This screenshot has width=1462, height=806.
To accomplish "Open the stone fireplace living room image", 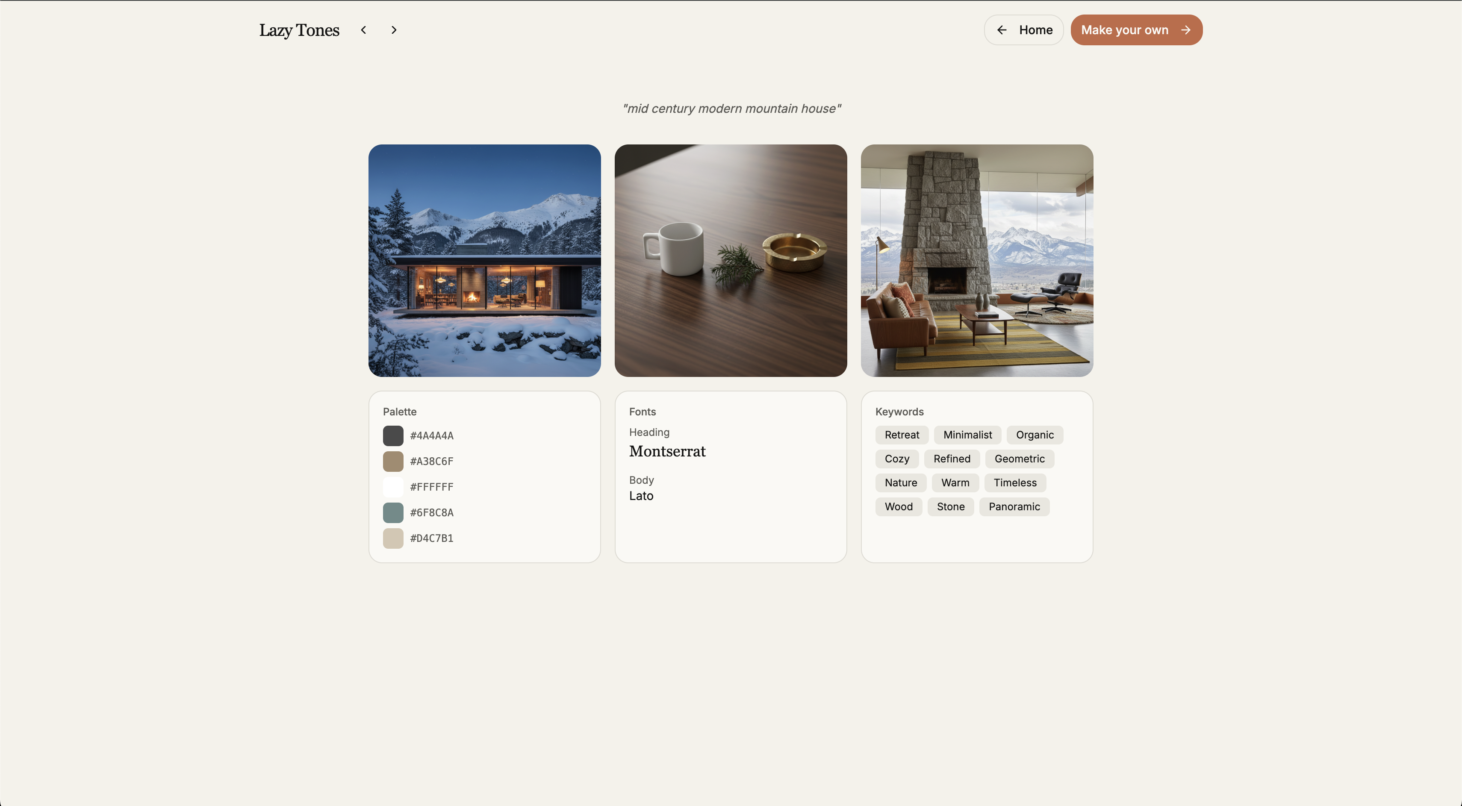I will coord(976,260).
